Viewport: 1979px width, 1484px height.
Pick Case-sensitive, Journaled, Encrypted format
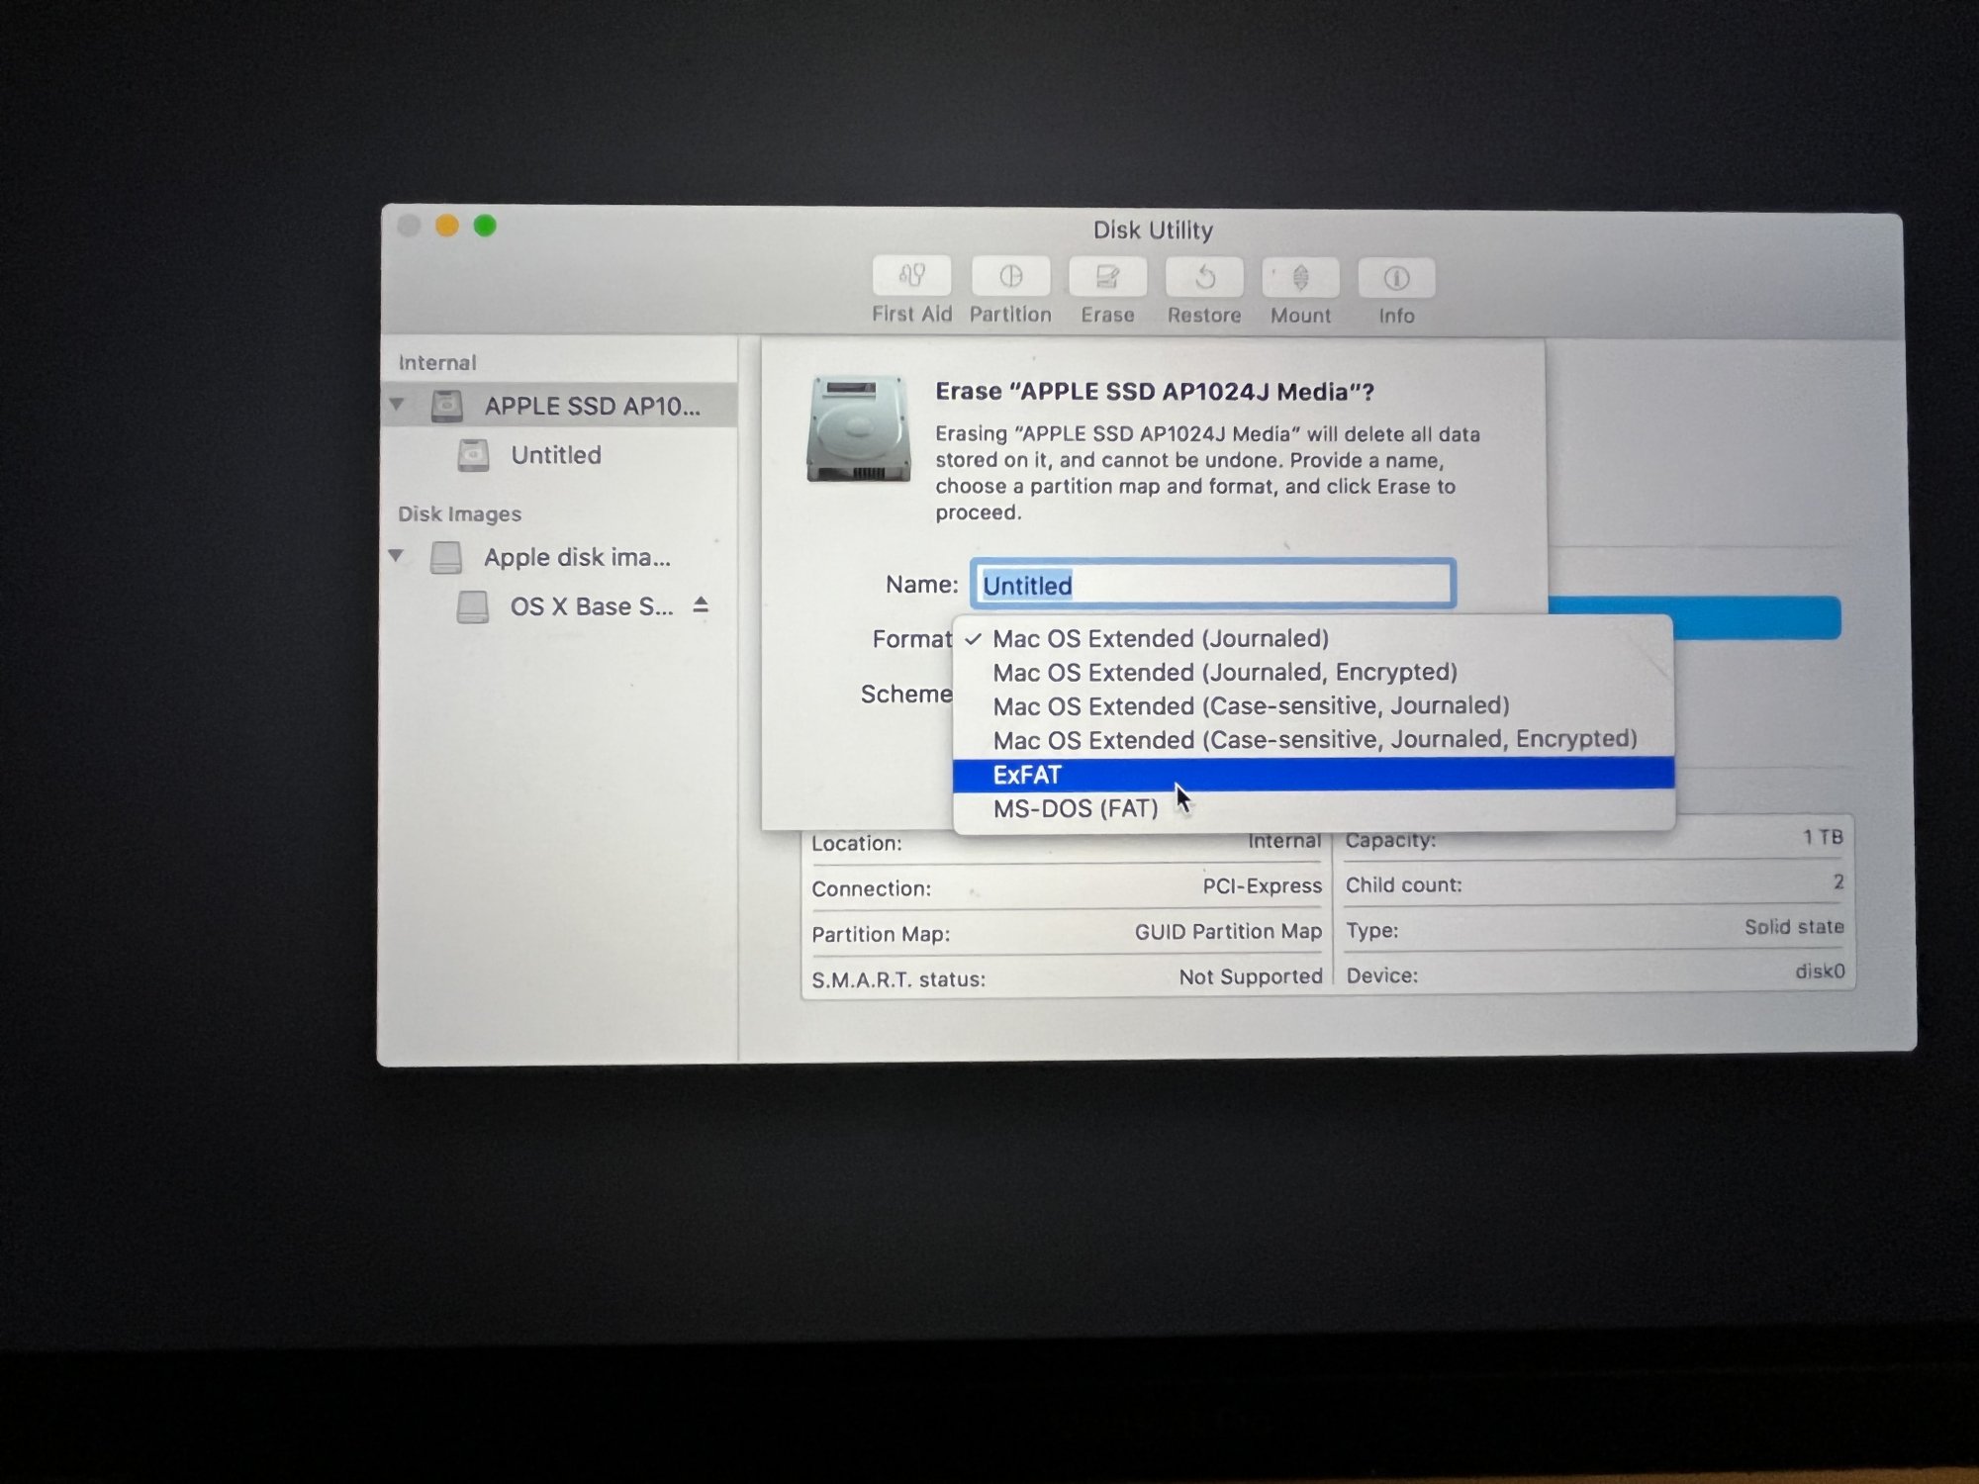tap(1314, 740)
